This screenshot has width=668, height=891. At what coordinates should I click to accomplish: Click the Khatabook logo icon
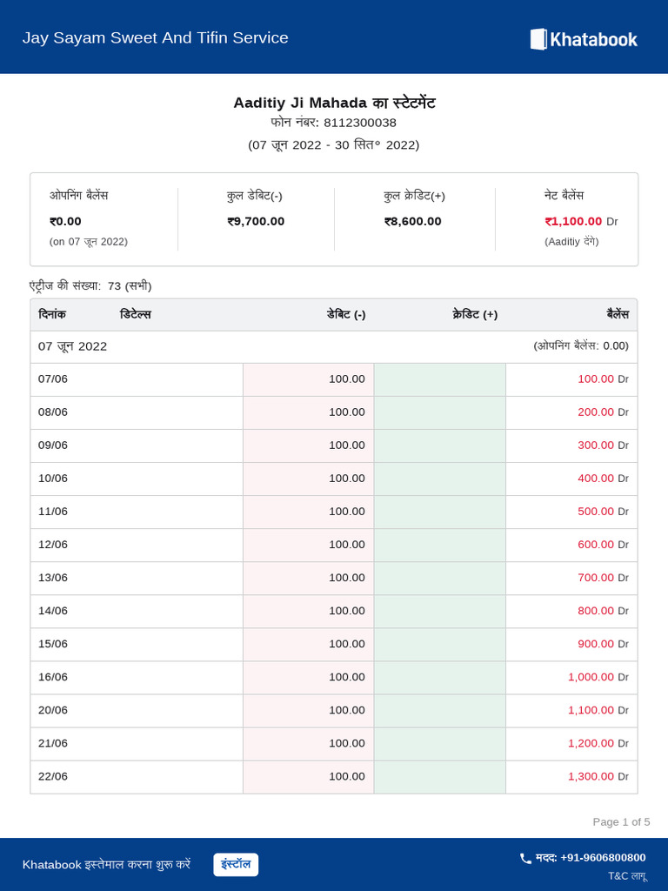(538, 39)
